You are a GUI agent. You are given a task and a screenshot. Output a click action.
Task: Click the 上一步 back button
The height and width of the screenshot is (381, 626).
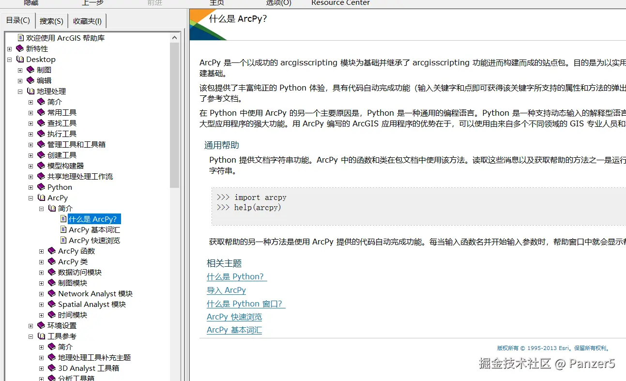92,2
